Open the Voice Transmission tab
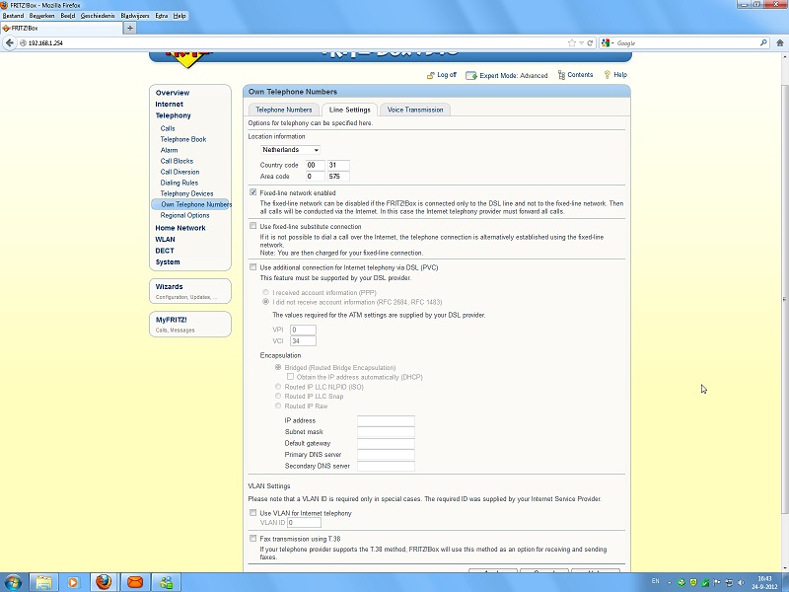This screenshot has width=789, height=592. tap(415, 110)
